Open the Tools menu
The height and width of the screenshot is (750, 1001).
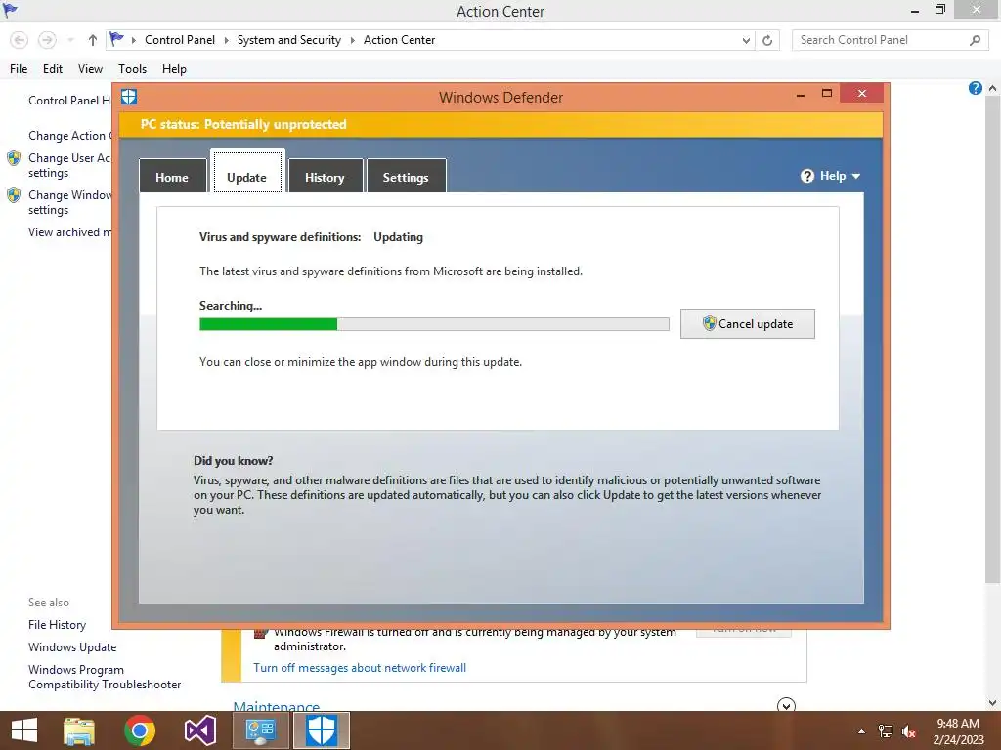[x=132, y=69]
